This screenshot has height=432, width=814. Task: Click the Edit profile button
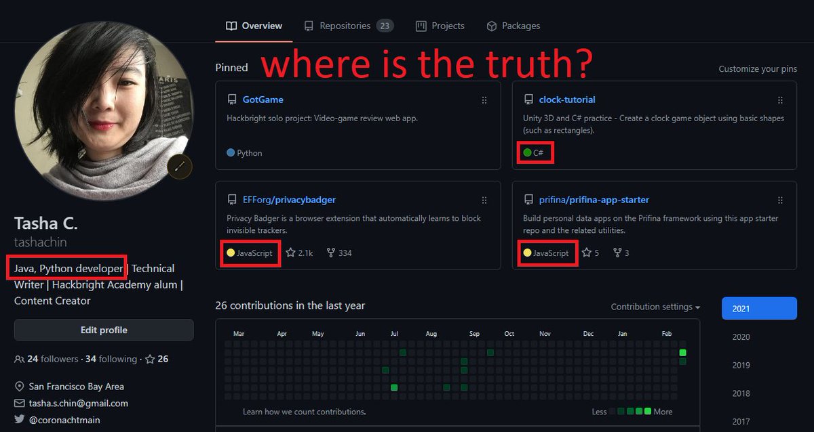tap(104, 330)
